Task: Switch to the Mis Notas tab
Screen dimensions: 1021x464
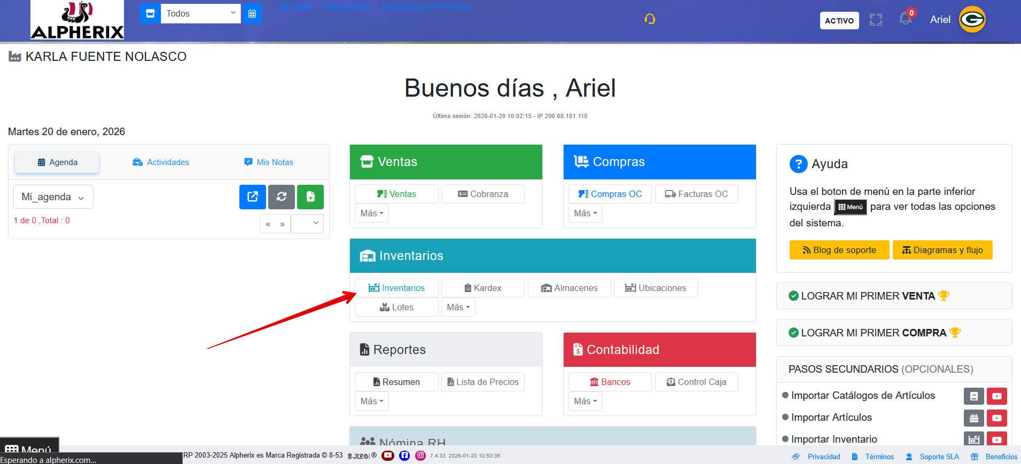Action: tap(269, 162)
